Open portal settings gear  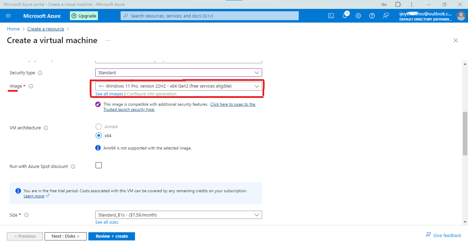[x=358, y=16]
